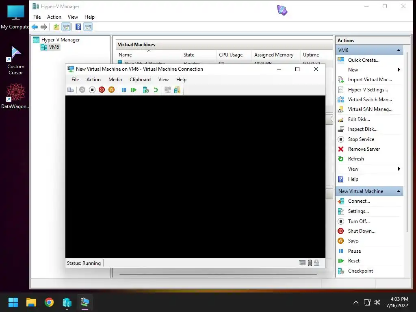The height and width of the screenshot is (312, 416).
Task: Click Windows Start button on taskbar
Action: [13, 302]
